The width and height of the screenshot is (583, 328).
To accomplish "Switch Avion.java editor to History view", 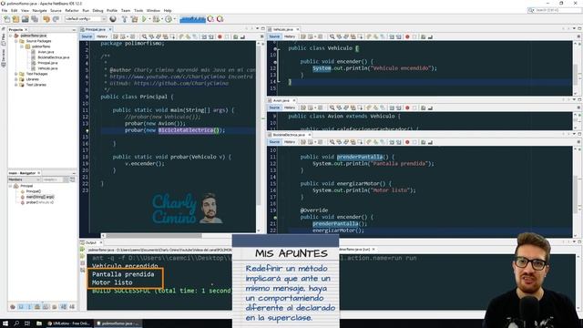I will coord(290,108).
